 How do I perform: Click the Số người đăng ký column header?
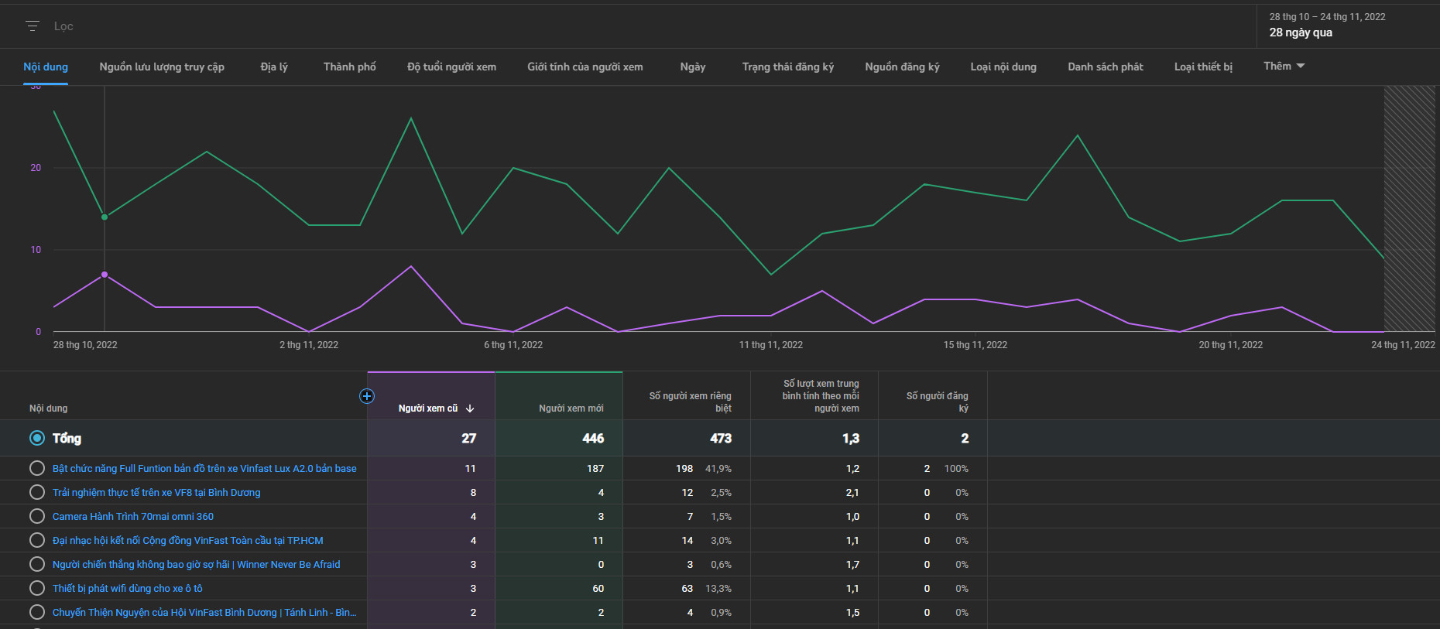[937, 402]
